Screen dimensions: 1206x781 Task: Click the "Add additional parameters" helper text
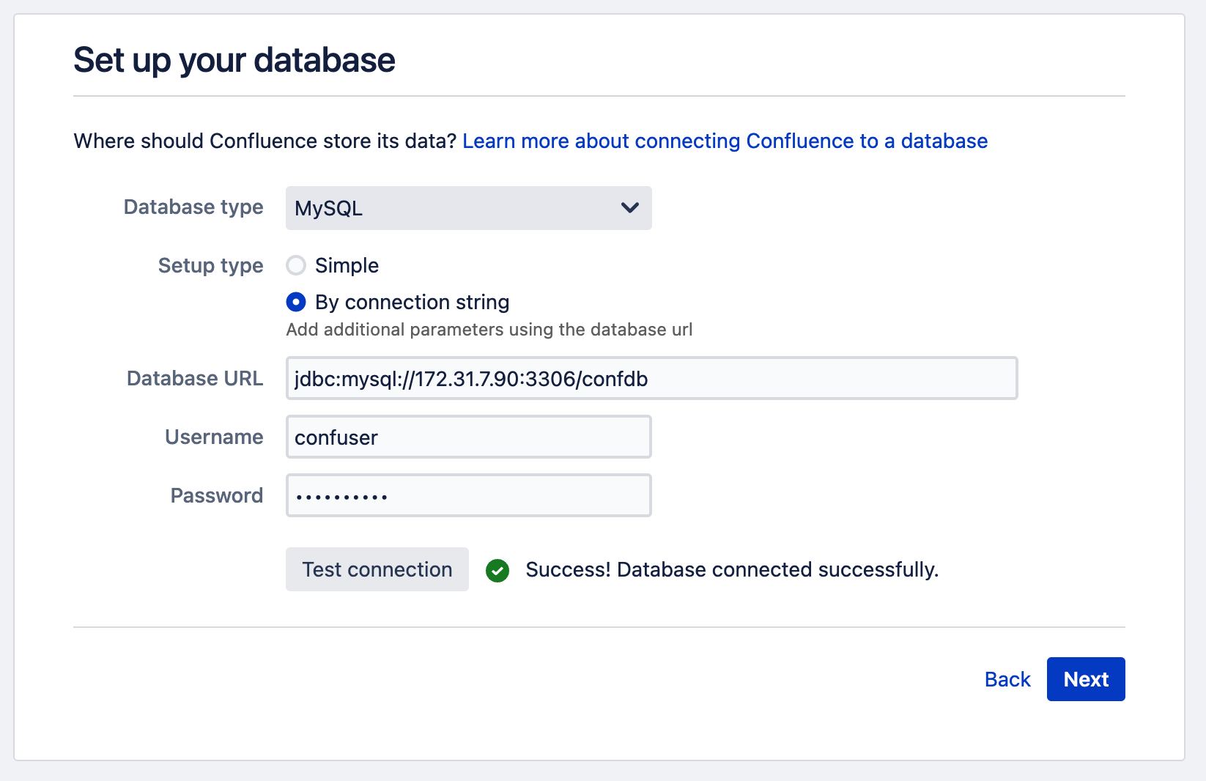pos(489,330)
